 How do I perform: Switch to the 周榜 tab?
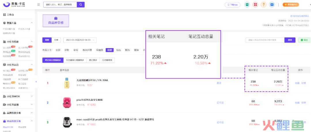click(x=47, y=40)
